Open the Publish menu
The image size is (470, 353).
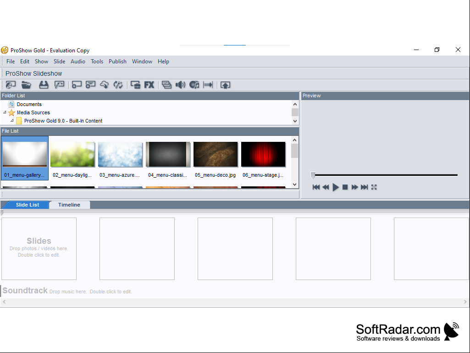(x=117, y=62)
